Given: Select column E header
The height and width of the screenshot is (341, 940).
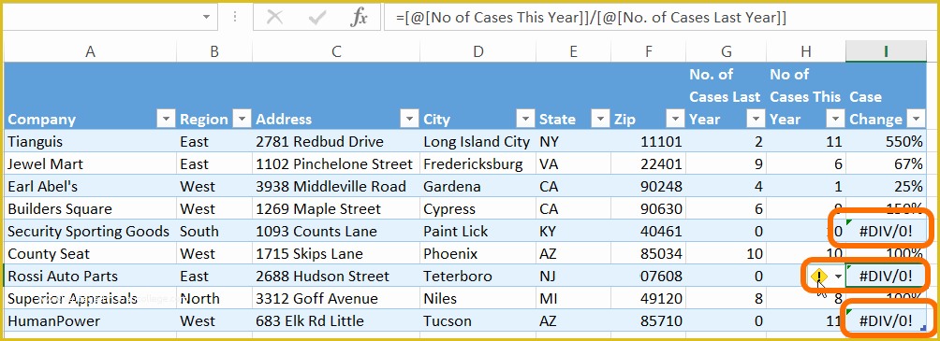Looking at the screenshot, I should pos(573,51).
